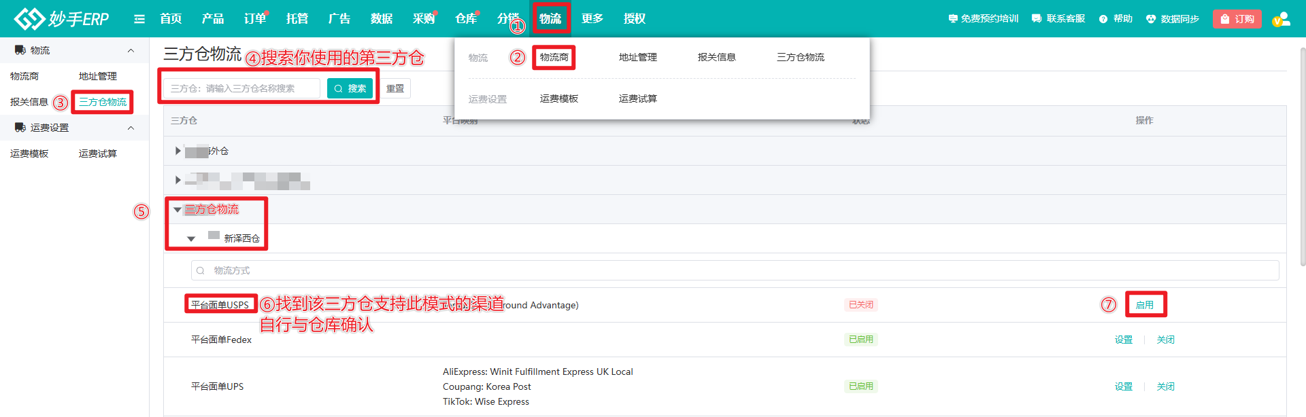Click 关闭 for 平台面单Fedex

1166,340
